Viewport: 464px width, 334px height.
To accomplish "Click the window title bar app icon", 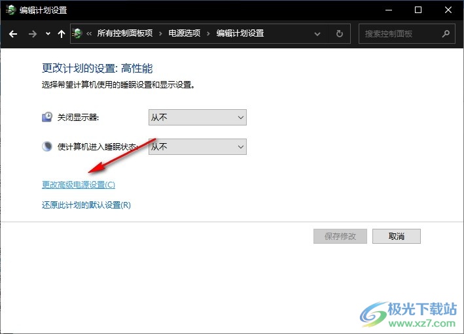I will (10, 10).
